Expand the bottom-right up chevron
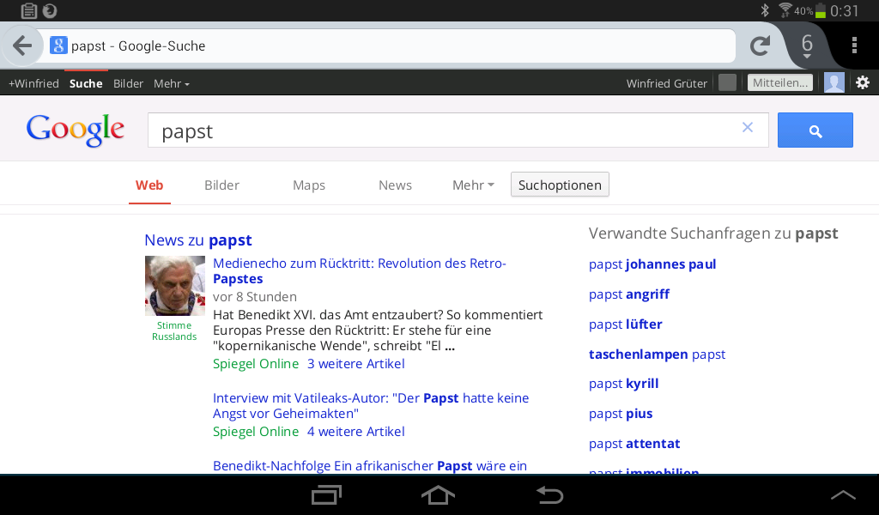Image resolution: width=879 pixels, height=515 pixels. click(843, 495)
